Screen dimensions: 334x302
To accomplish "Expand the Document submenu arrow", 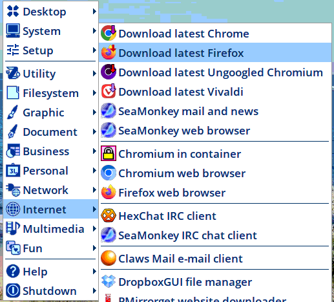I will coord(94,131).
